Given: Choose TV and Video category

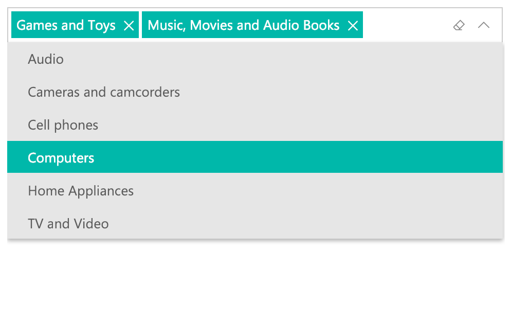Looking at the screenshot, I should pyautogui.click(x=255, y=224).
